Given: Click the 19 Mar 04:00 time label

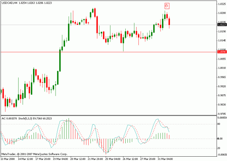Looking at the screenshot, I should tap(61, 159).
